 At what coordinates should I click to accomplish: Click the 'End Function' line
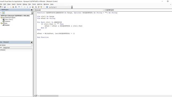tap(43, 37)
